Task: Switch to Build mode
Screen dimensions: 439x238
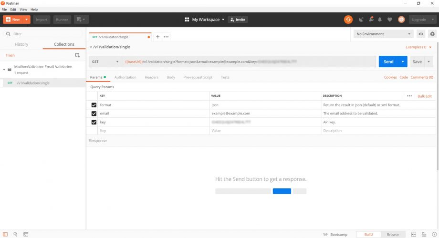Action: [x=368, y=234]
